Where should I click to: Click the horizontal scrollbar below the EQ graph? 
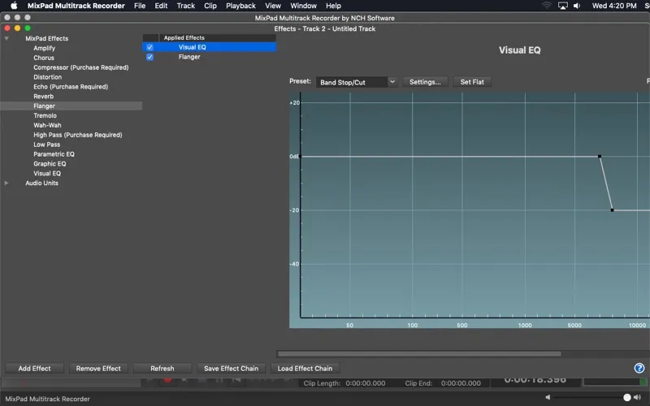419,354
